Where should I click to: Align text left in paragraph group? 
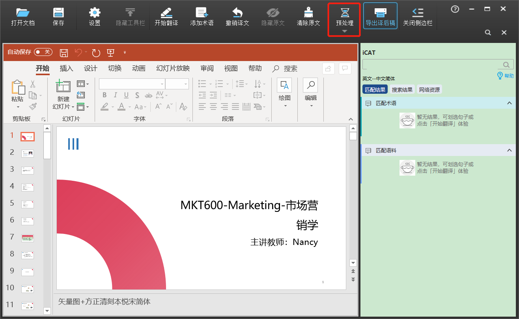(x=202, y=107)
